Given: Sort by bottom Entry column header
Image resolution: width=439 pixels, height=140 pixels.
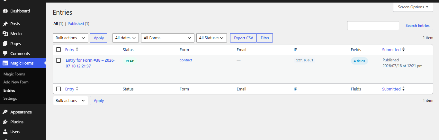Looking at the screenshot, I should pos(70,89).
